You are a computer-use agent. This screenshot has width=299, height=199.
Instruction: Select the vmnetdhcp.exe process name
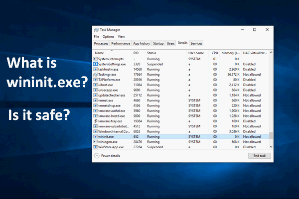click(109, 105)
